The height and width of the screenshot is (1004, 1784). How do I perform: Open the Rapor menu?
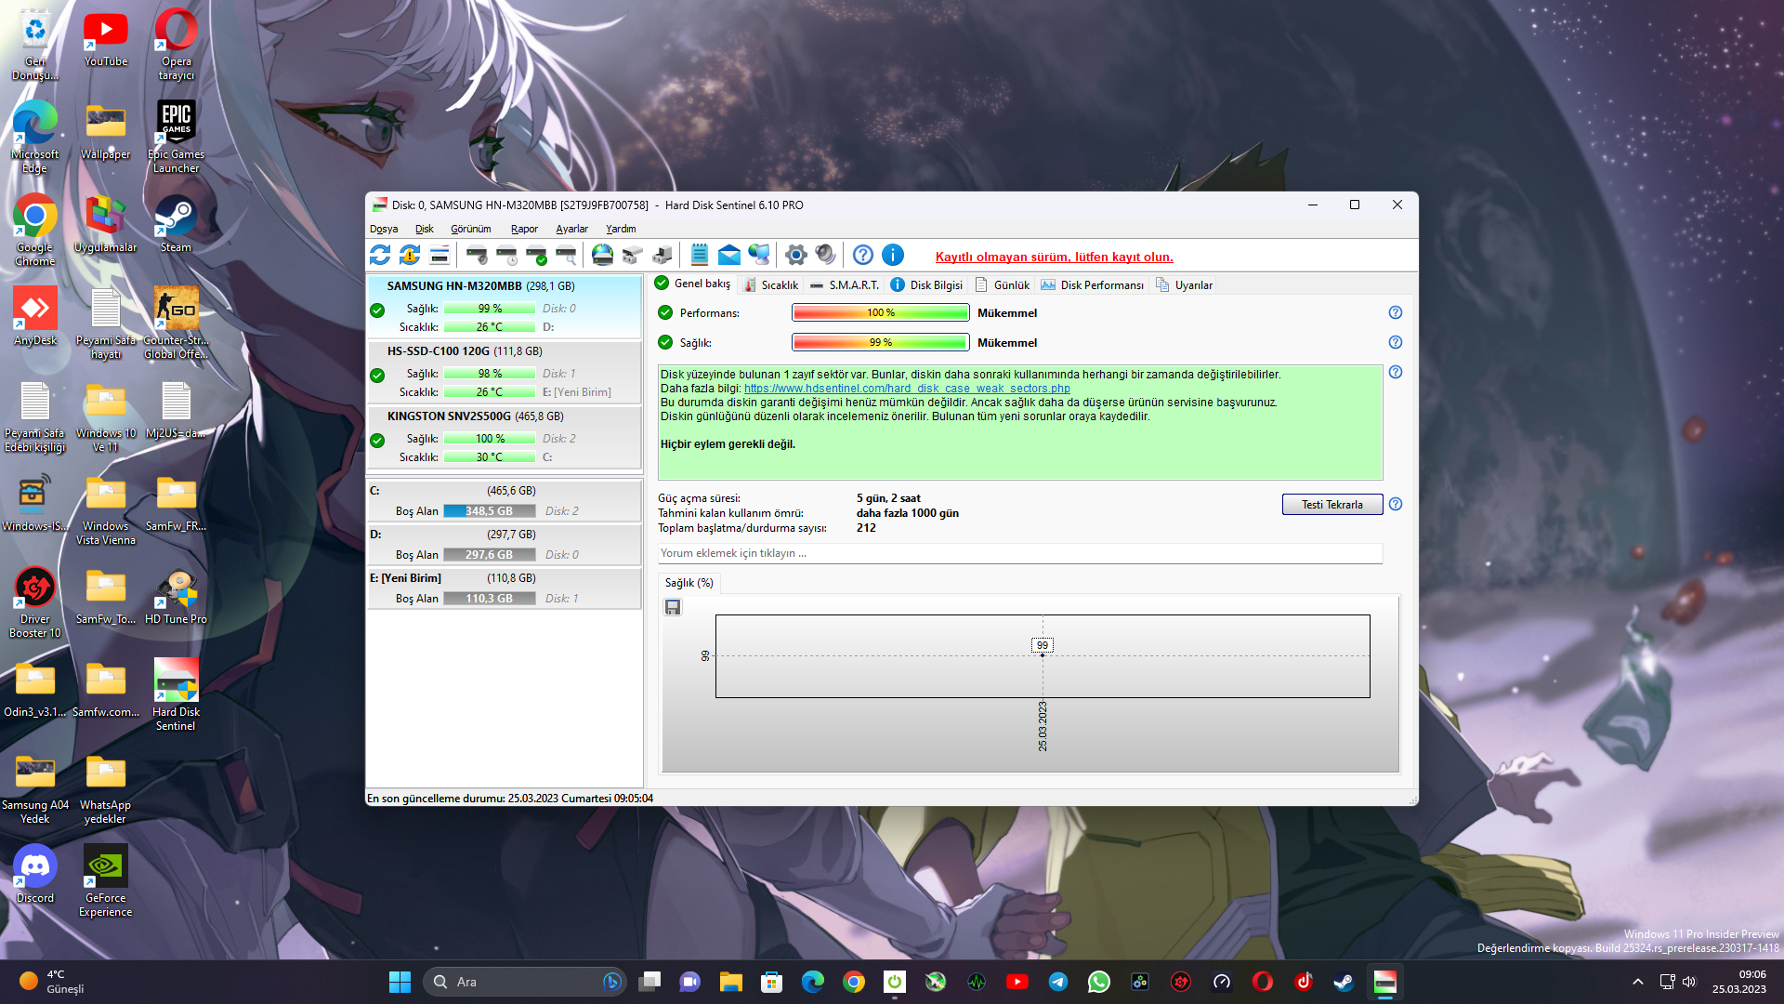524,229
